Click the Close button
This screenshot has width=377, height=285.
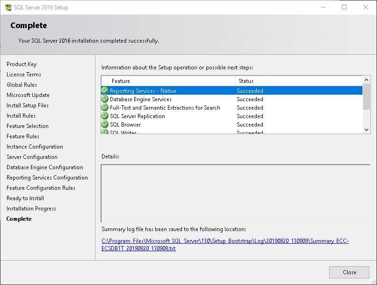(x=349, y=272)
